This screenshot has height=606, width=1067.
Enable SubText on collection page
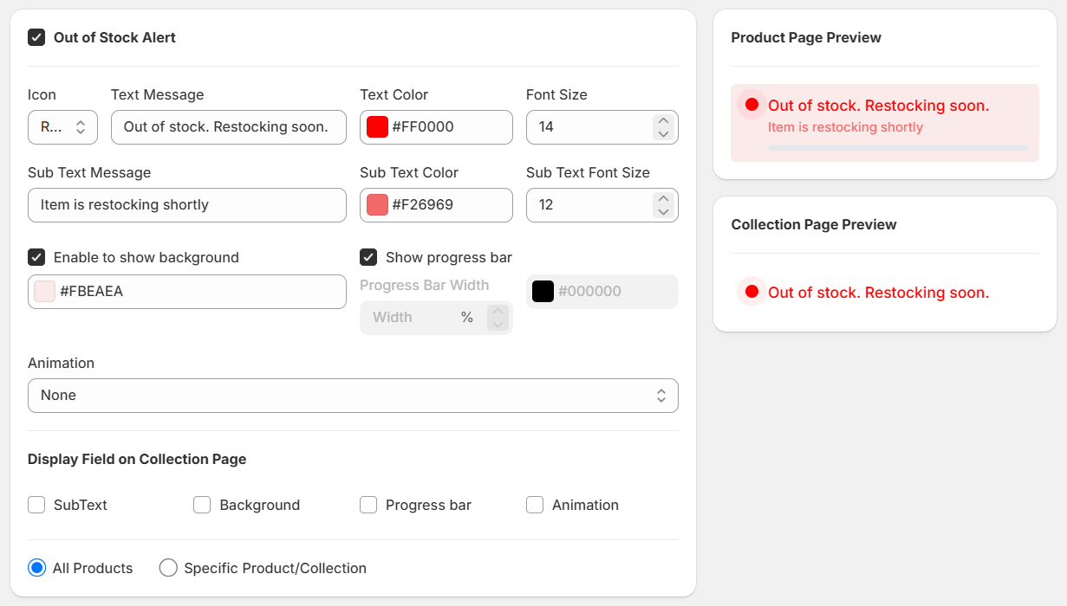[36, 505]
